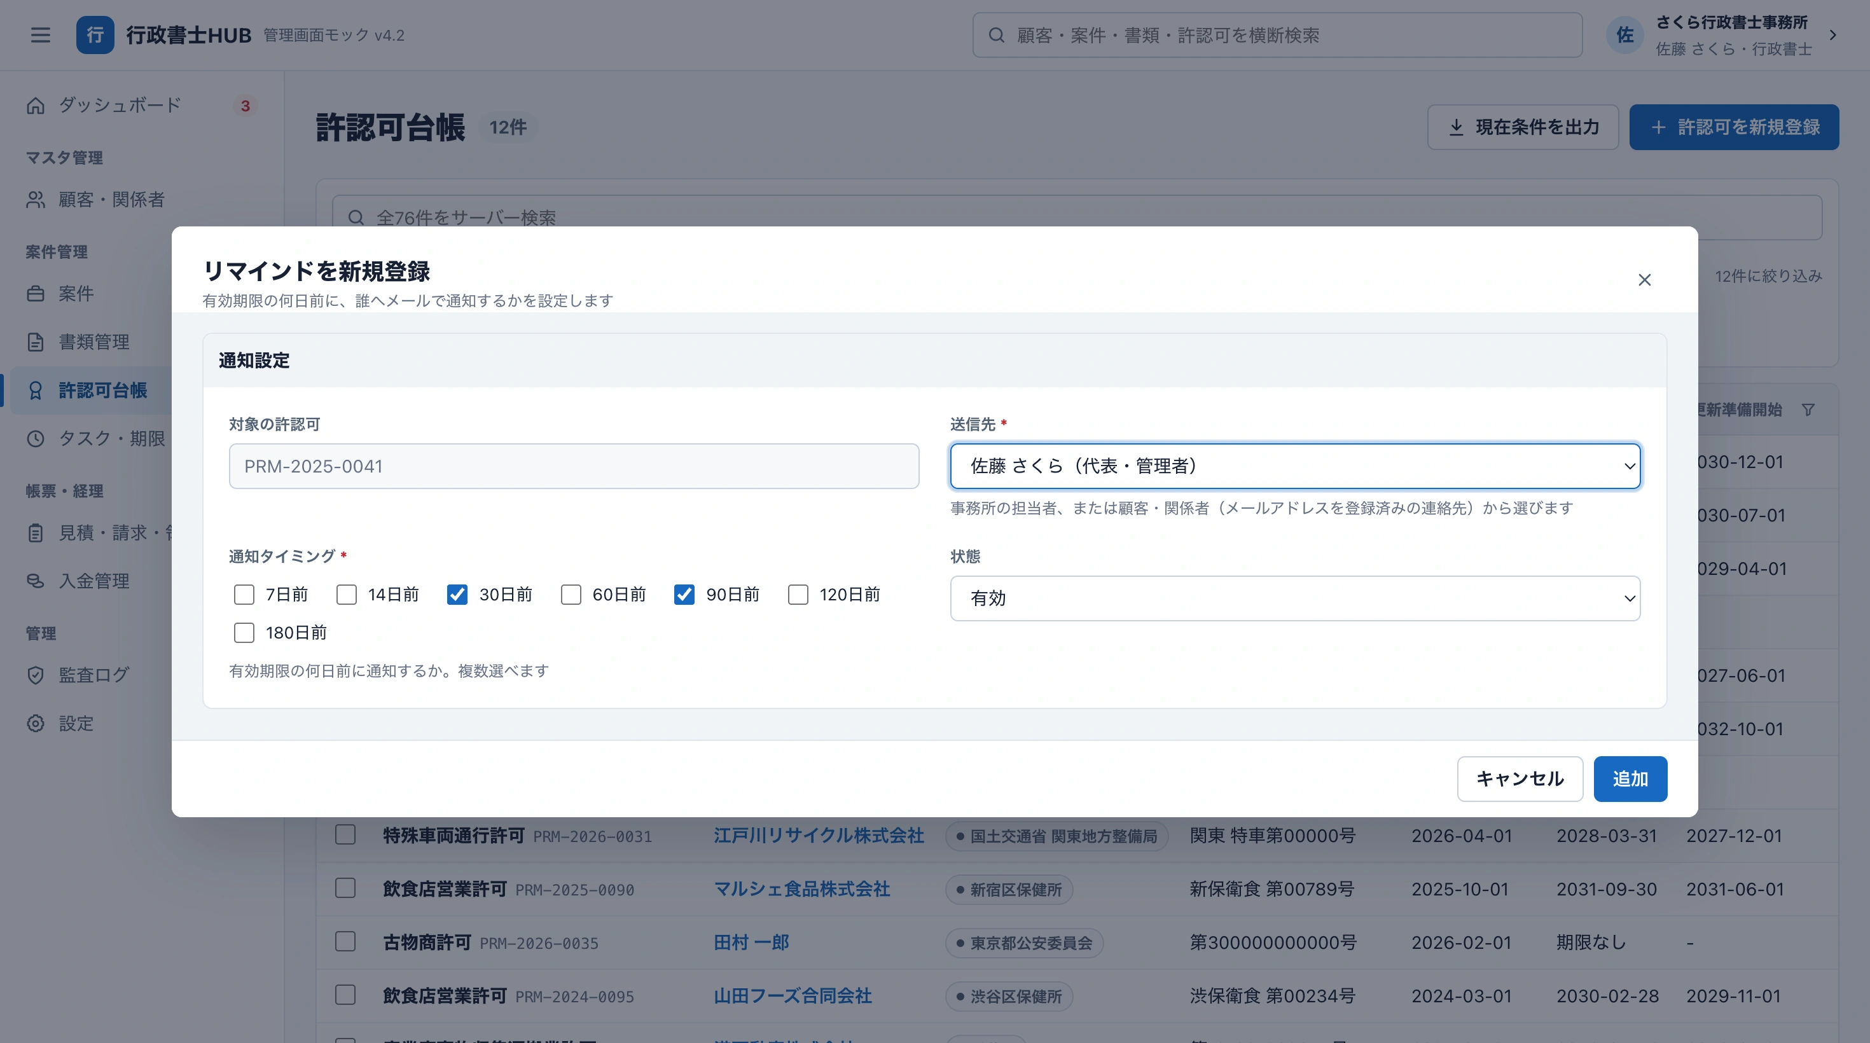Focus the 全76件をサーバー検索 field
The height and width of the screenshot is (1043, 1870).
click(x=1077, y=217)
